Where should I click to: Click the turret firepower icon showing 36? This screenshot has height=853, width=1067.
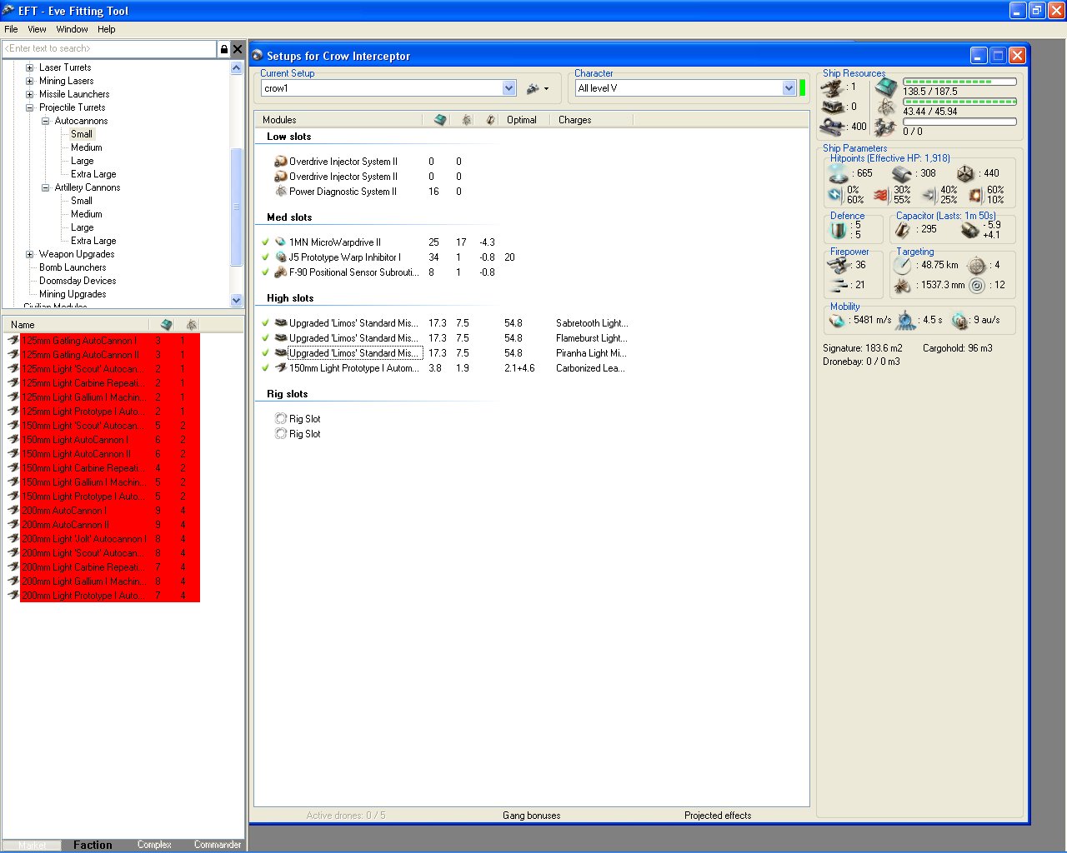838,265
